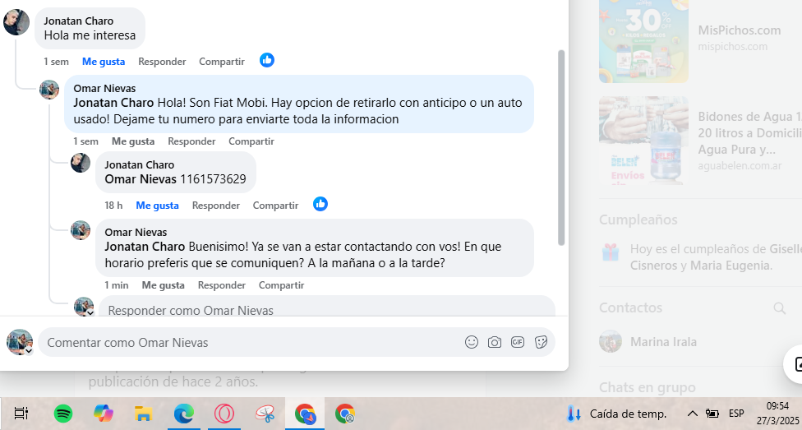Toggle Me gusta on the 18 h comment
802x430 pixels.
pos(157,206)
